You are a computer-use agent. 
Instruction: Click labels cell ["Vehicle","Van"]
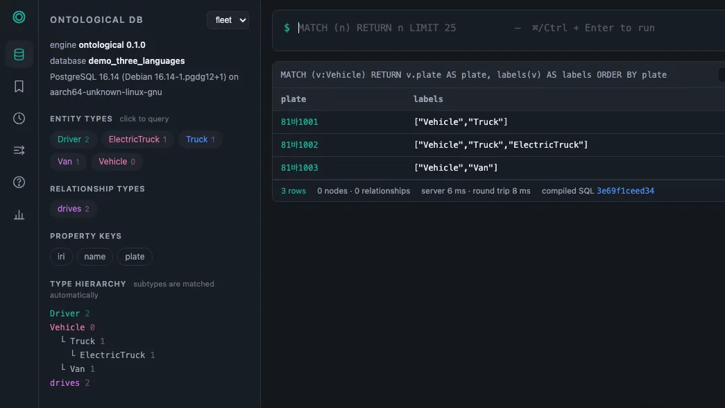click(456, 168)
